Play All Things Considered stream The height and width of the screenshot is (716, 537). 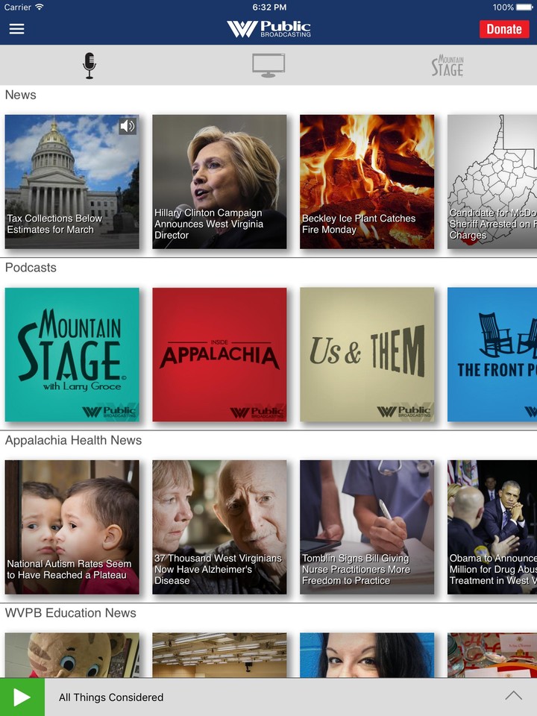point(22,697)
